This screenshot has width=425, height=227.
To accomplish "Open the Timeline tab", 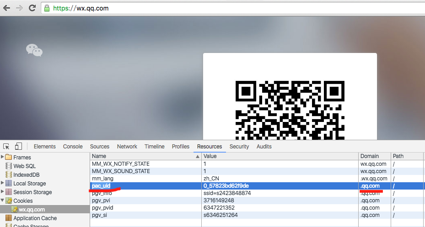I will point(154,146).
